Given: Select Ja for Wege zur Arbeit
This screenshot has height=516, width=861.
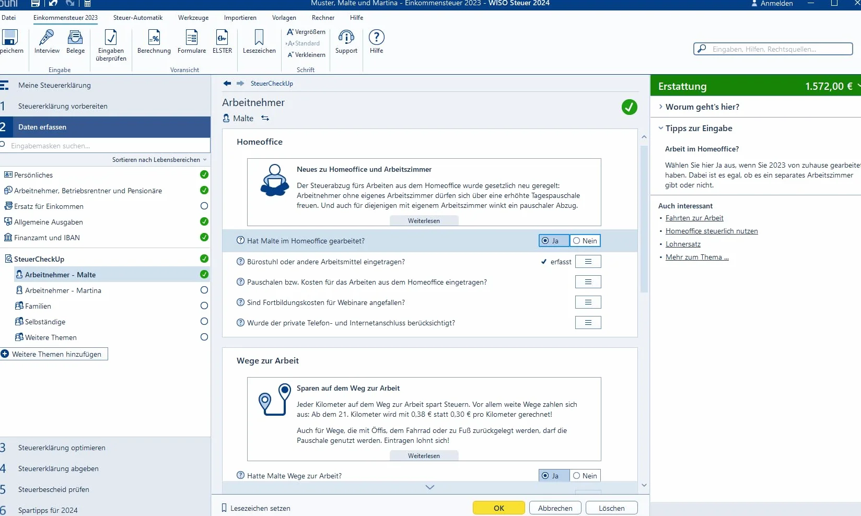Looking at the screenshot, I should tap(554, 476).
